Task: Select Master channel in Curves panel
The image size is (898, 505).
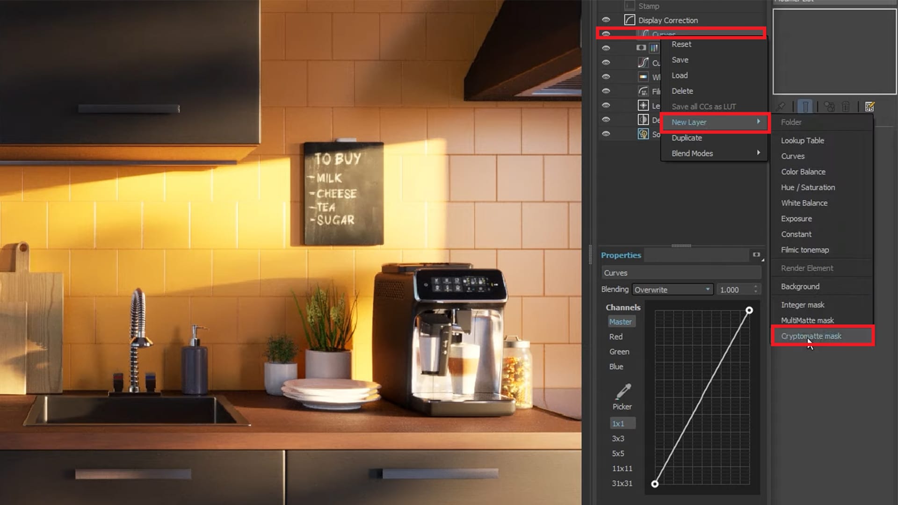Action: (x=621, y=321)
